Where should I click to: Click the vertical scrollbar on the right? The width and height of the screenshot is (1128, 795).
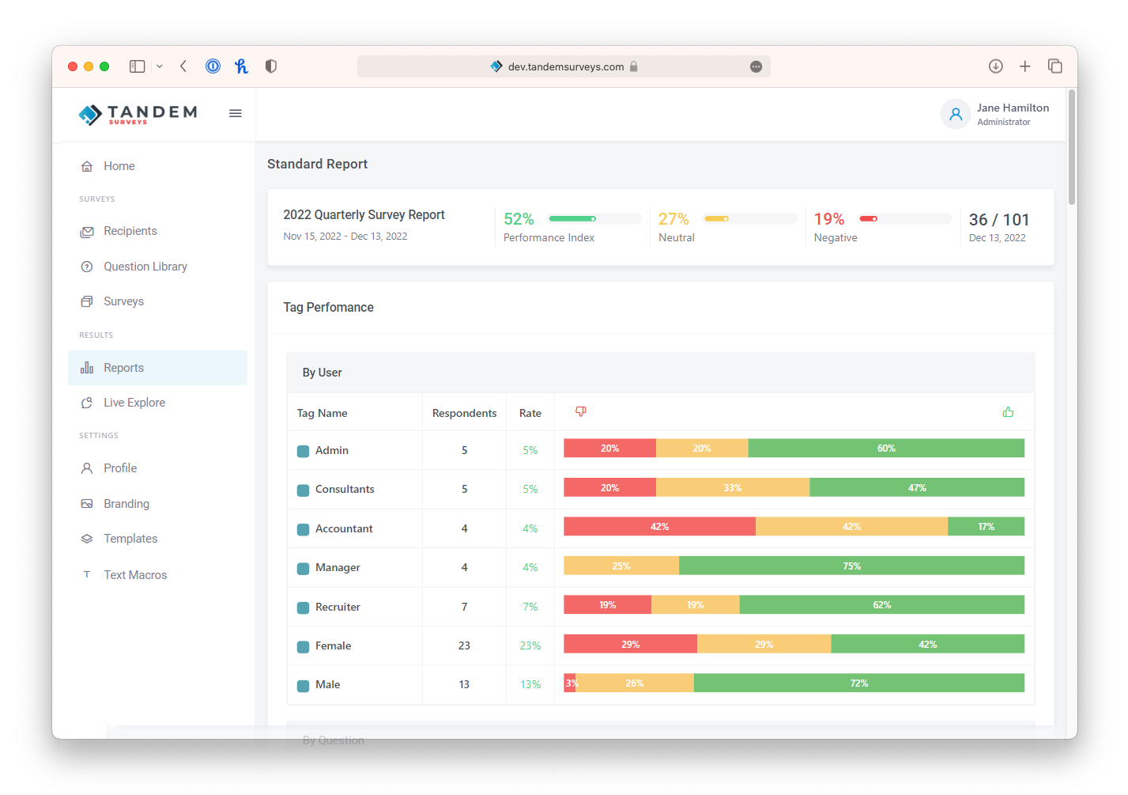[1072, 142]
